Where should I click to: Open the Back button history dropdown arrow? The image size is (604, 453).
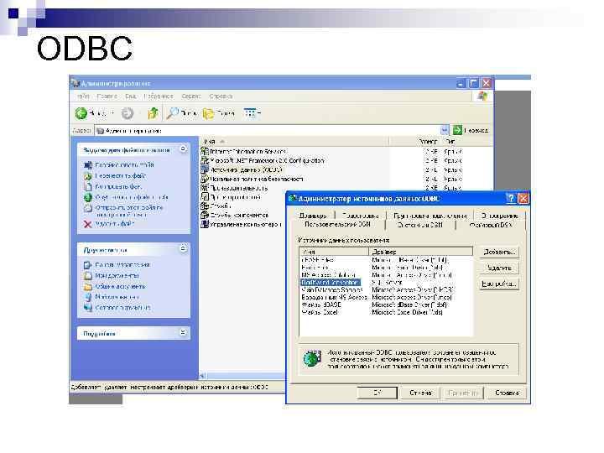[x=112, y=113]
